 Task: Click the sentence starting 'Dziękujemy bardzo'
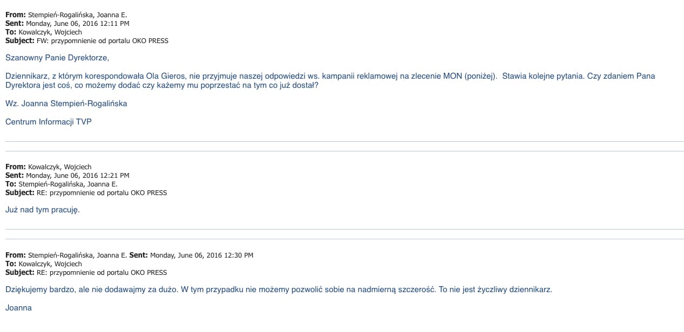click(279, 289)
